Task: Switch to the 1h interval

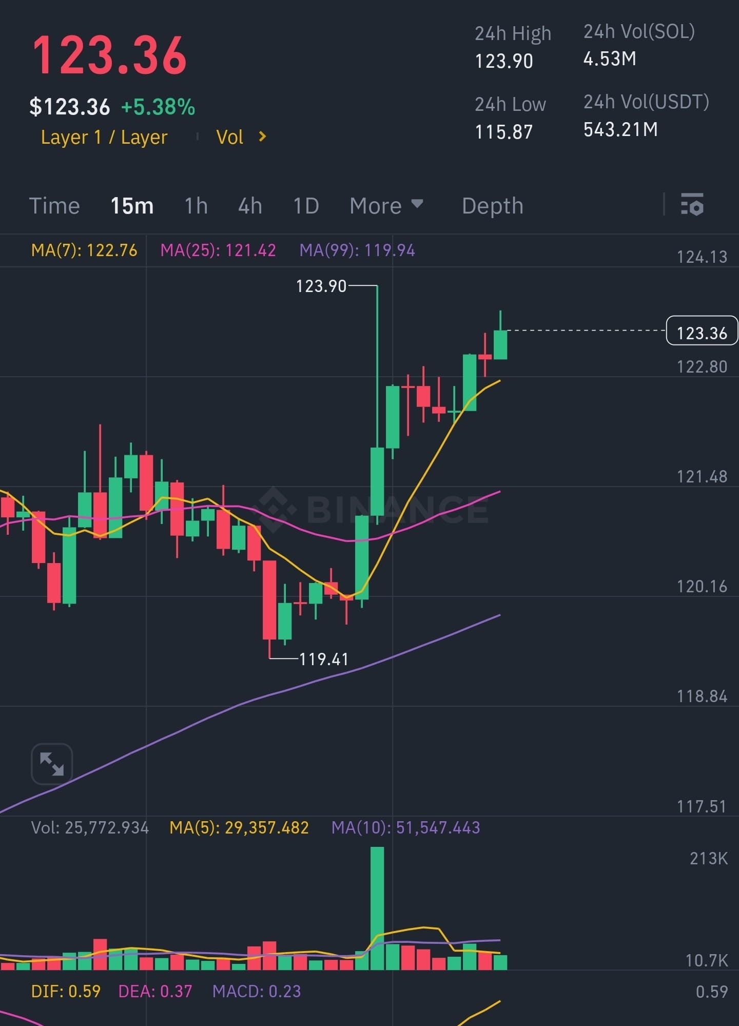Action: coord(196,206)
